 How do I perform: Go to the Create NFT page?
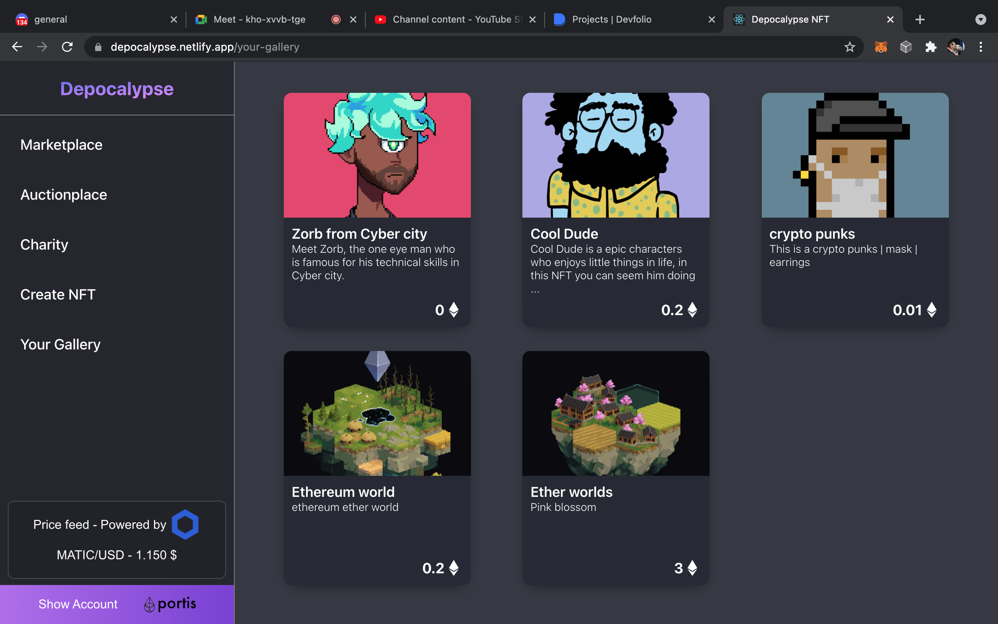point(58,295)
